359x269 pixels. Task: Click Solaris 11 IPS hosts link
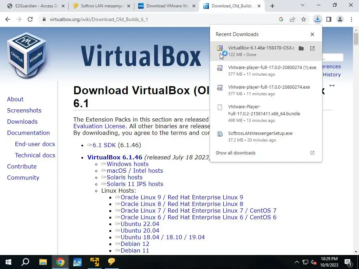coord(135,184)
